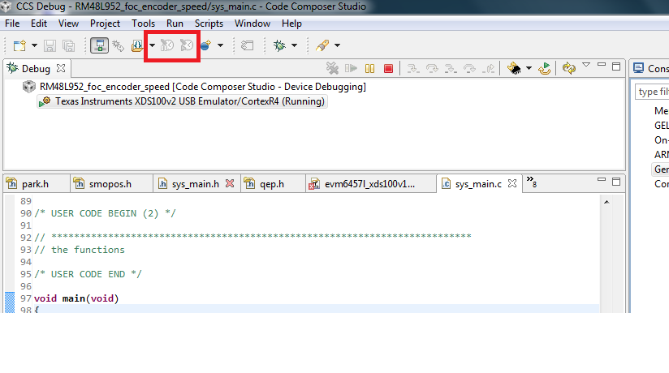669x373 pixels.
Task: Switch to the sys_main.h editor tab
Action: 195,184
